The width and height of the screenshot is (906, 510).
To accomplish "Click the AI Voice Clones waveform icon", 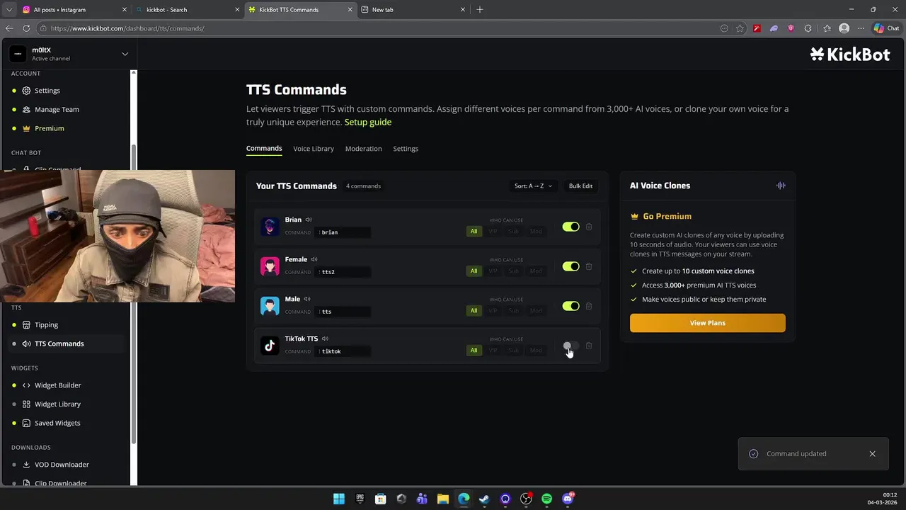I will [x=781, y=186].
